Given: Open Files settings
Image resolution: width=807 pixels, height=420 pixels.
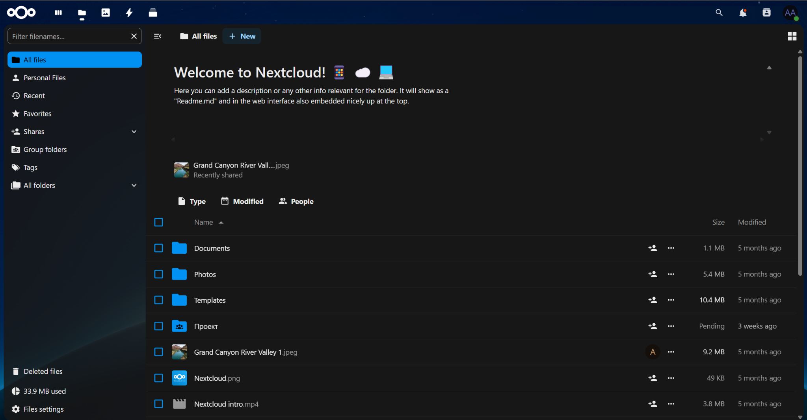Looking at the screenshot, I should coord(74,409).
